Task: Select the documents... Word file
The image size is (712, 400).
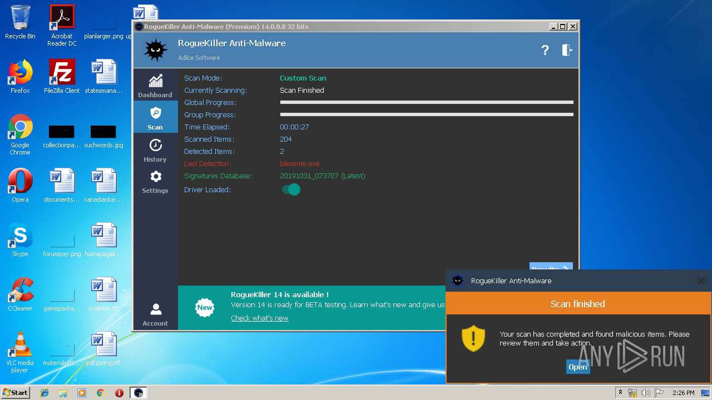Action: (62, 186)
